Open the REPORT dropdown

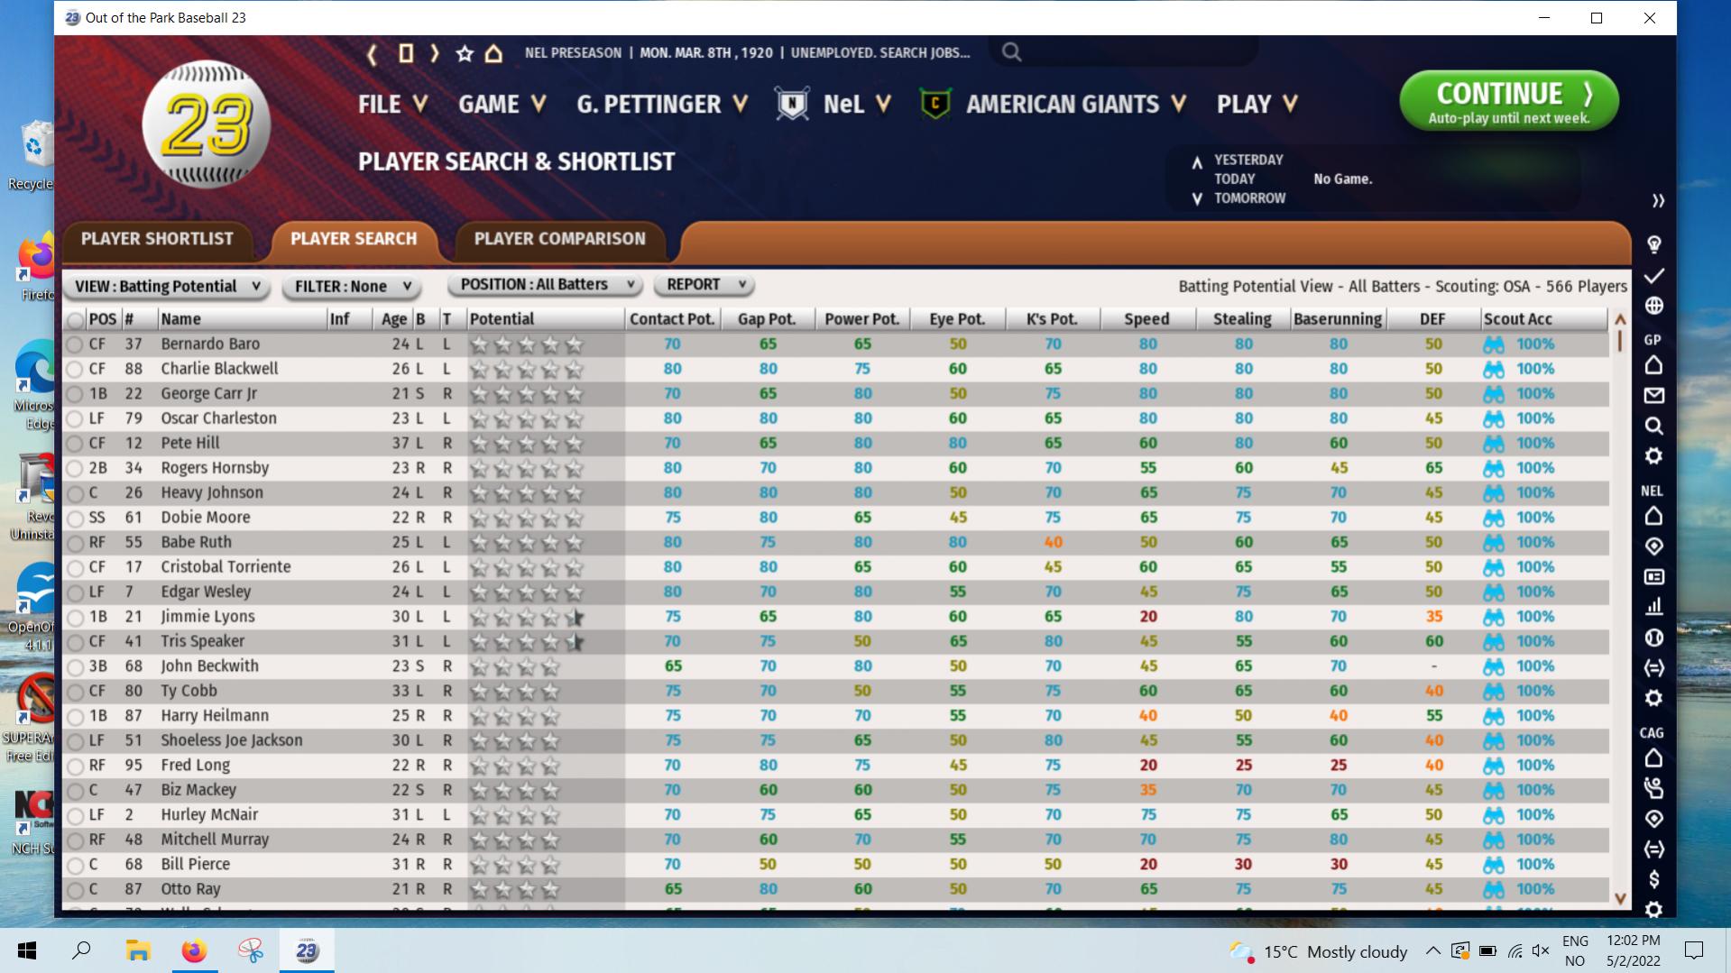point(704,285)
